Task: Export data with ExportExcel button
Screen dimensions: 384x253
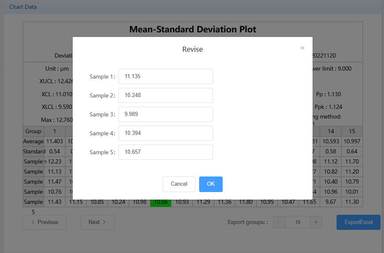Action: tap(358, 222)
